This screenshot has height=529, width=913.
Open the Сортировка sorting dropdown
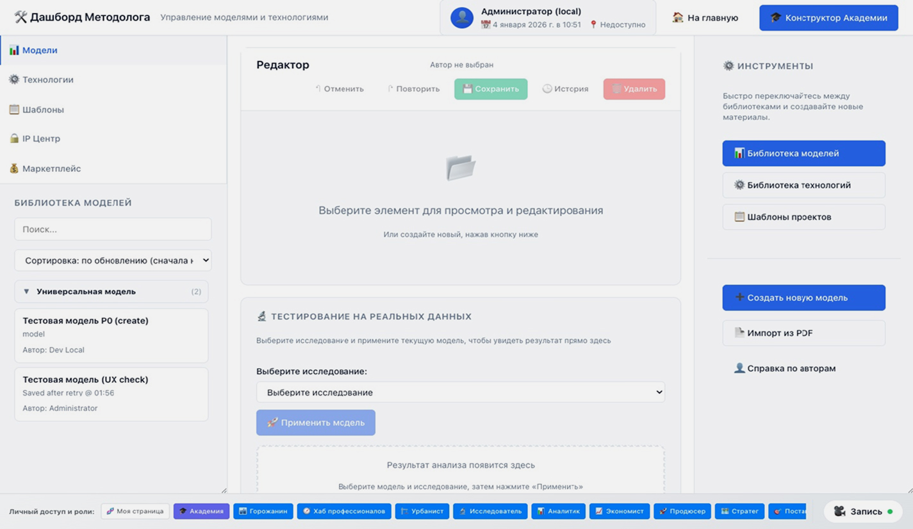tap(113, 260)
